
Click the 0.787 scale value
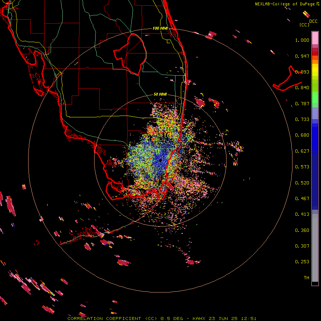tap(302, 103)
